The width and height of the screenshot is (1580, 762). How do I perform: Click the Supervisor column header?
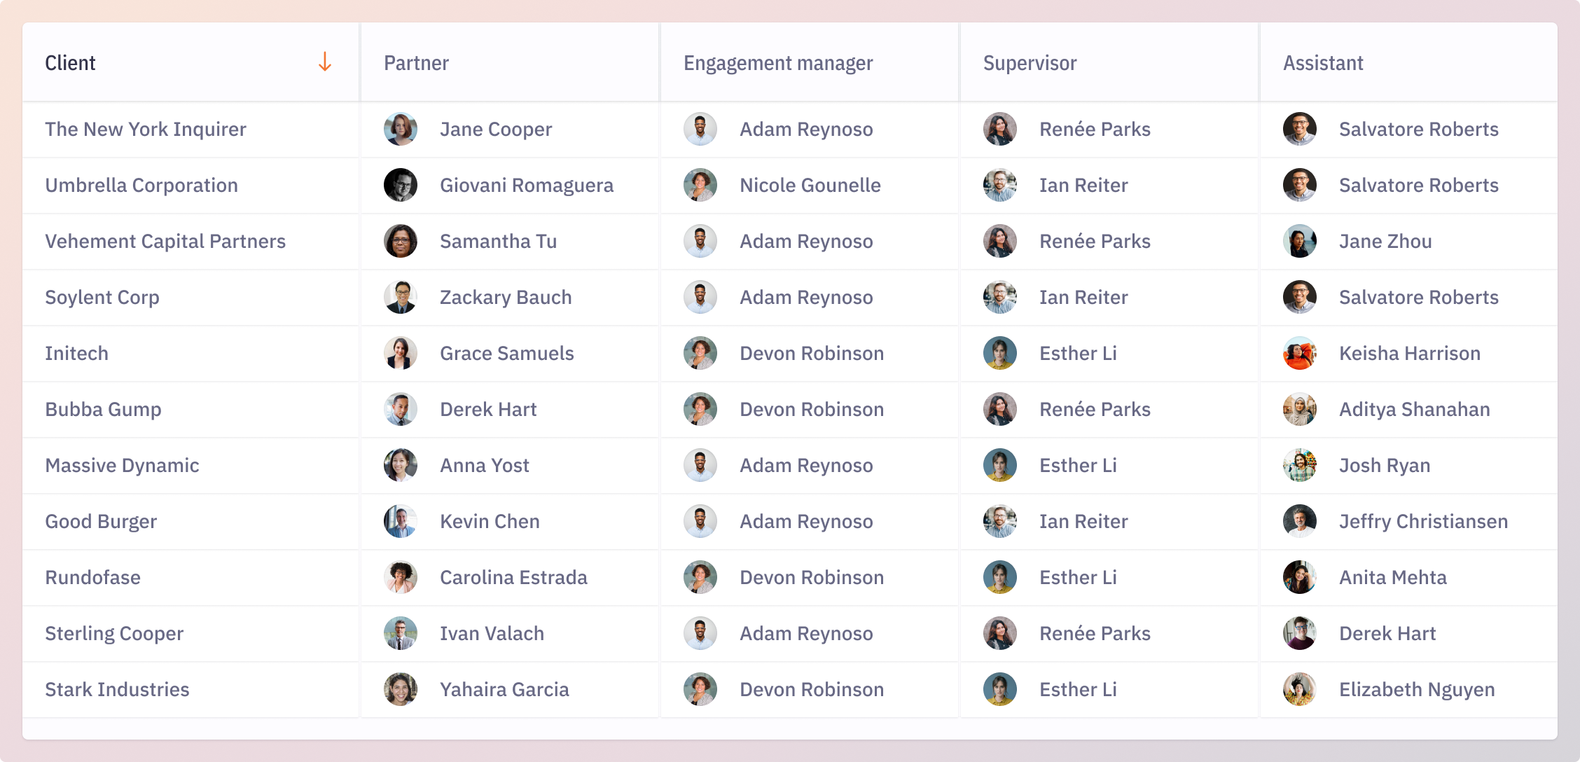(x=1030, y=63)
